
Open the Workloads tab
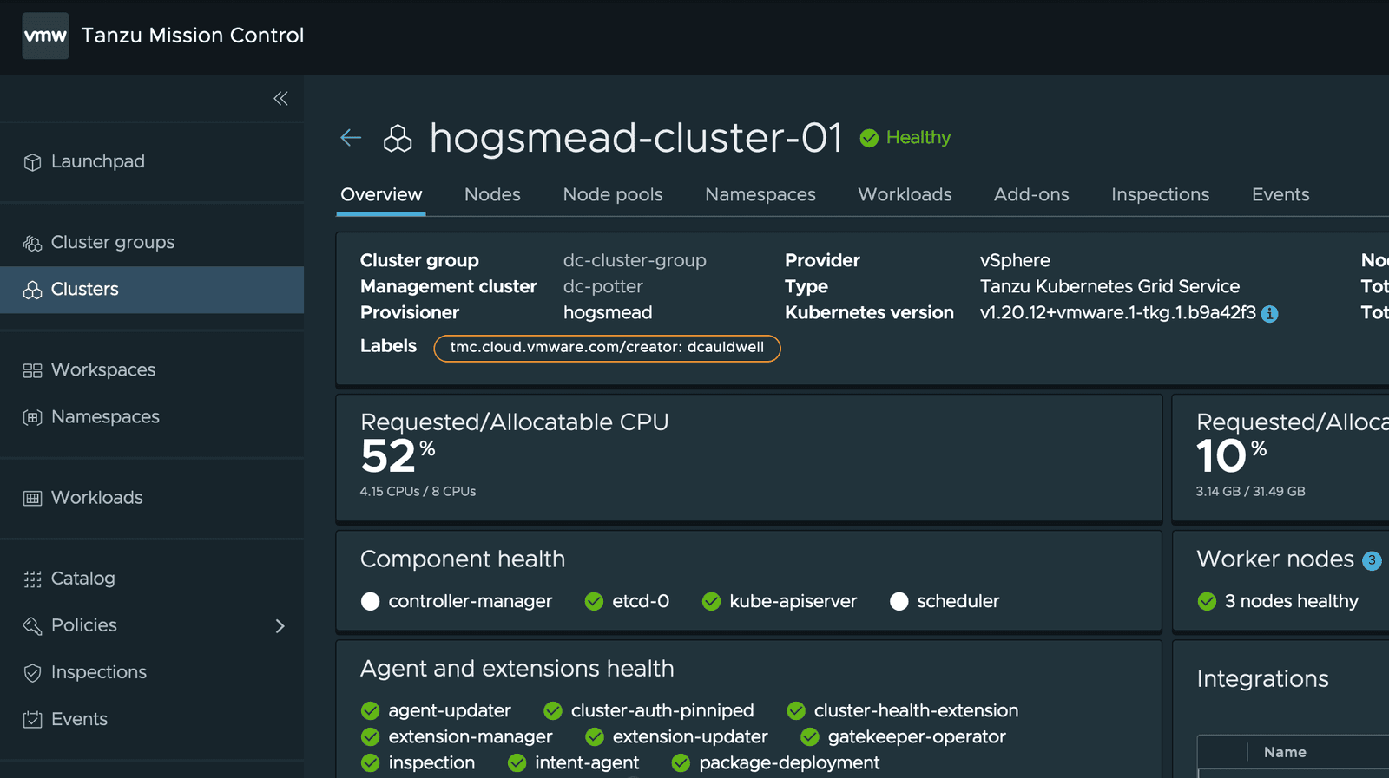click(905, 194)
